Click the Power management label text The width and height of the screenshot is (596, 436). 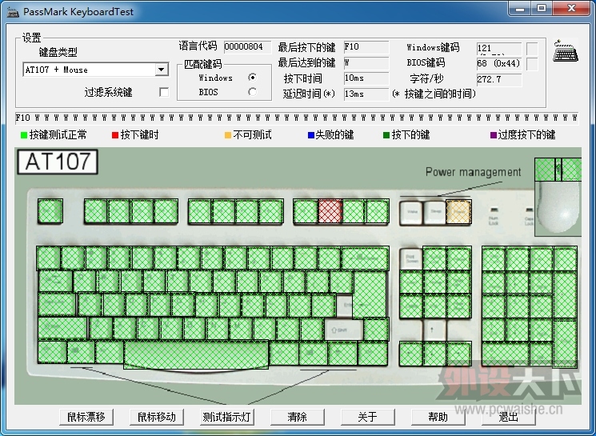coord(474,172)
